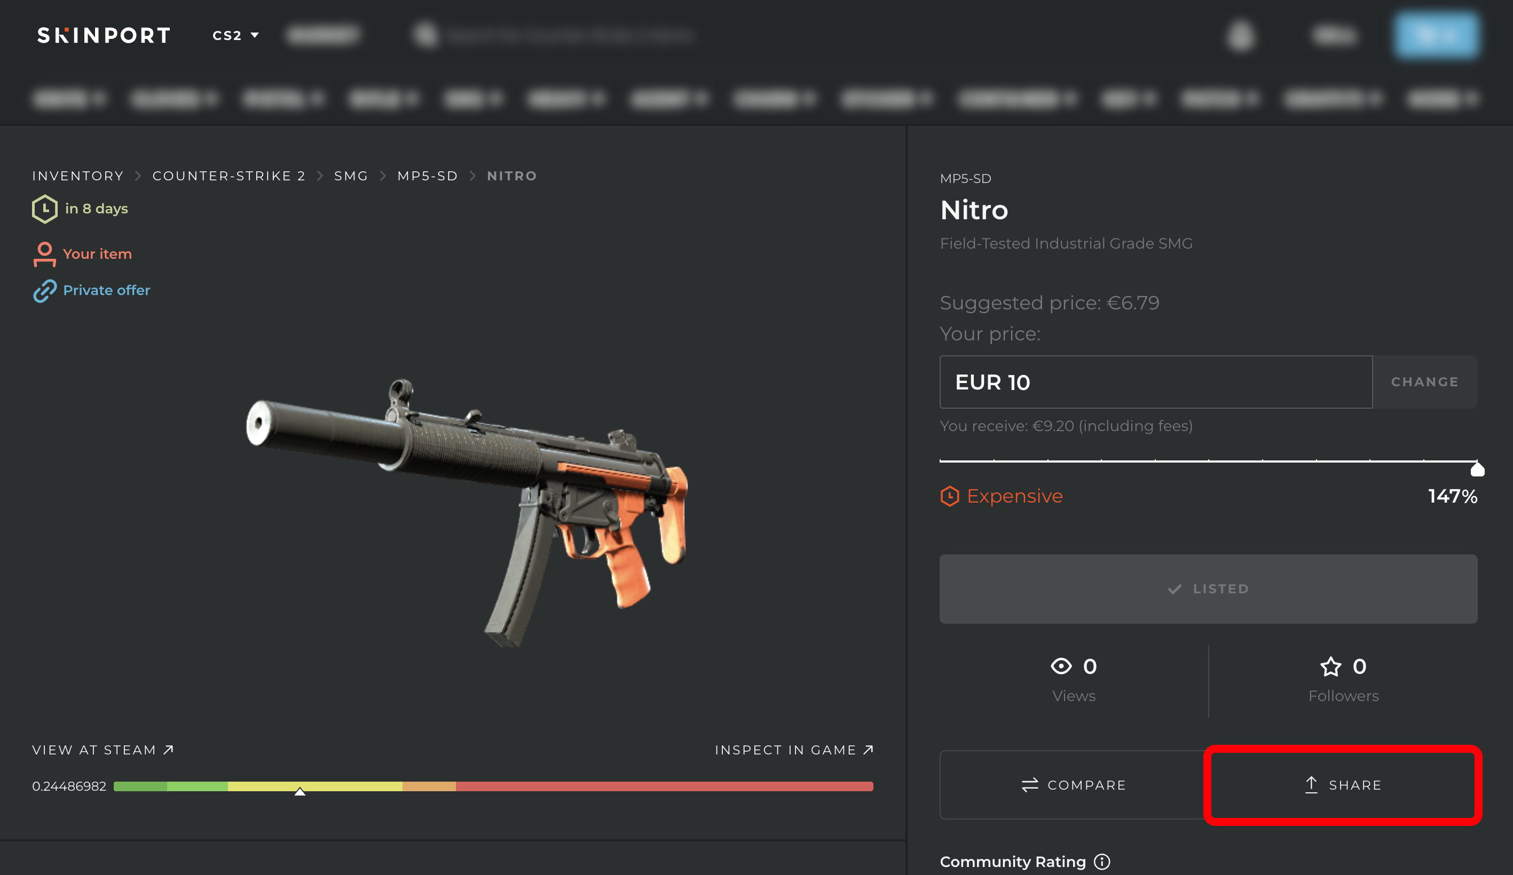Click Inspect in Game link
Screen dimensions: 1513x875
(794, 750)
